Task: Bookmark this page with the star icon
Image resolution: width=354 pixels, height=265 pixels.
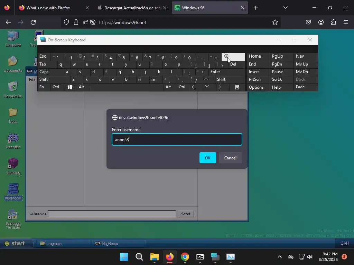Action: point(275,22)
